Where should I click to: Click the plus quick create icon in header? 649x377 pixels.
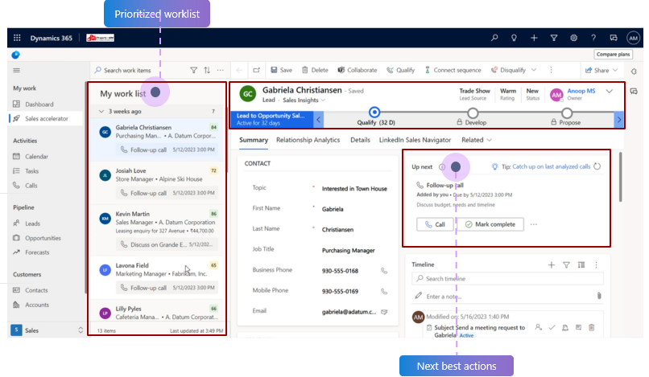pos(534,38)
